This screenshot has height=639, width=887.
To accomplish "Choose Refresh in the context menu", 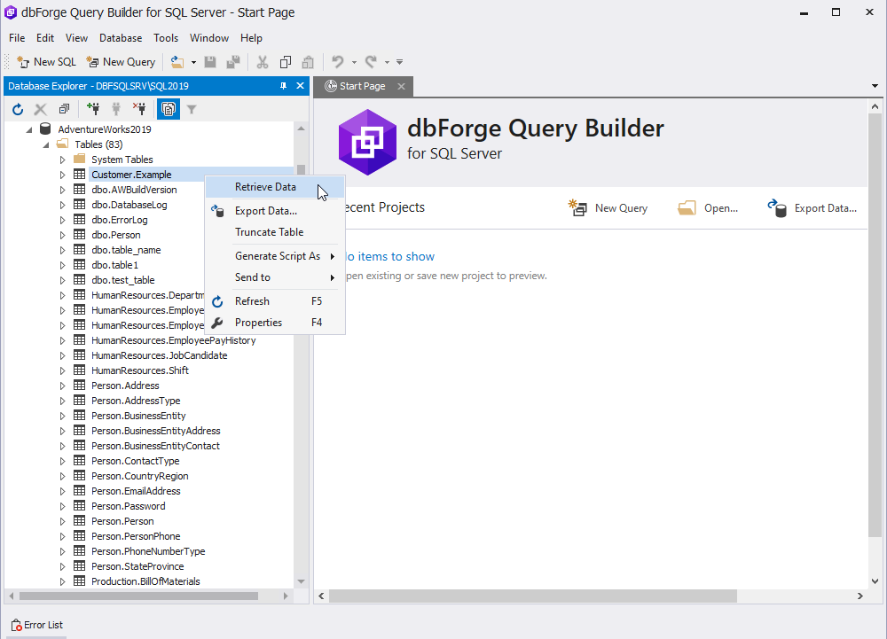I will click(275, 301).
